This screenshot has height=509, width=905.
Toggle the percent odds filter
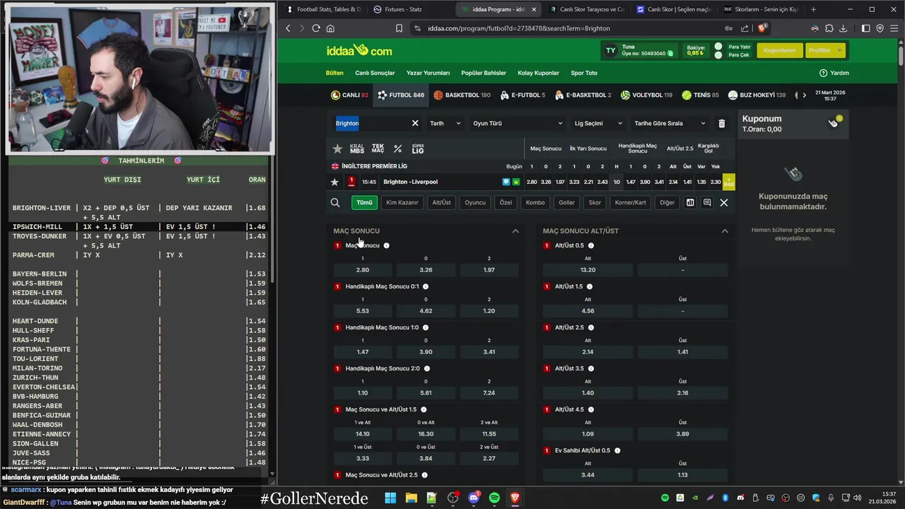coord(397,149)
